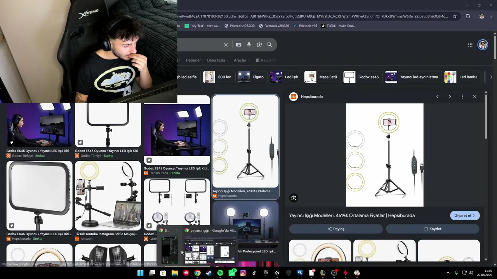Open the Google account avatar menu
The width and height of the screenshot is (497, 279).
pos(483,45)
